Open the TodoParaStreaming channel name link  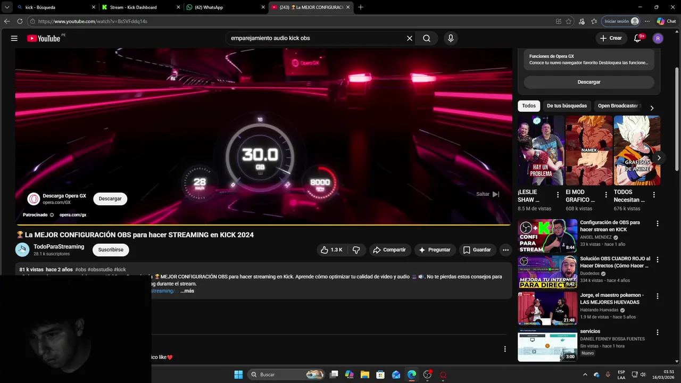(59, 247)
